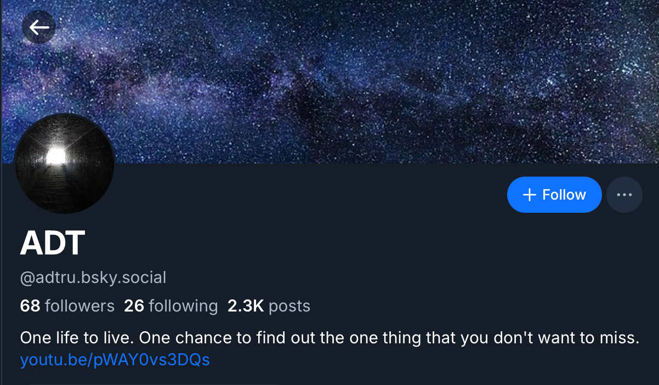The height and width of the screenshot is (385, 659).
Task: Click the word "followers" in profile stats
Action: click(x=79, y=305)
